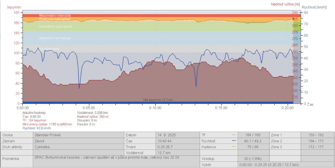The width and height of the screenshot is (335, 168).
Task: Jump to the 0:15:00 time marker
Action: point(221,108)
